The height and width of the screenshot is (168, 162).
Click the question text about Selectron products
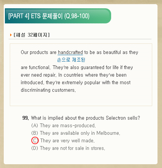coord(86,118)
